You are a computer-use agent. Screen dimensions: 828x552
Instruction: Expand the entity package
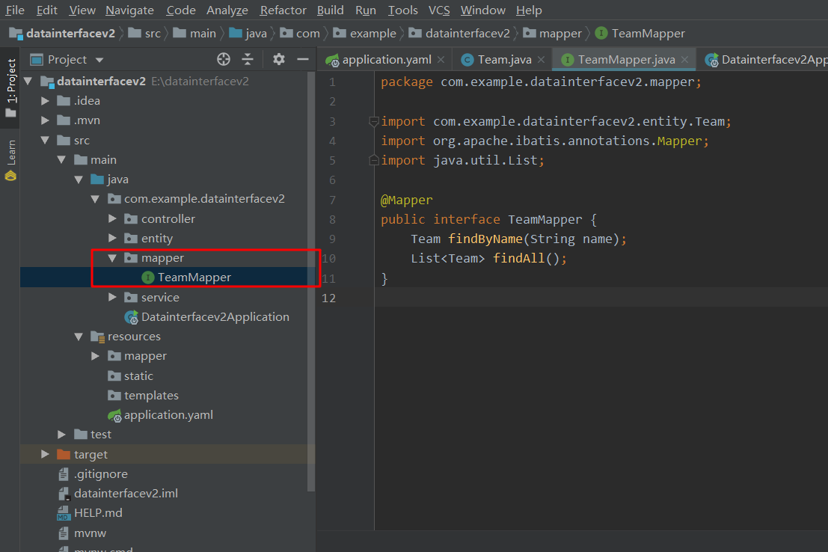click(x=112, y=239)
